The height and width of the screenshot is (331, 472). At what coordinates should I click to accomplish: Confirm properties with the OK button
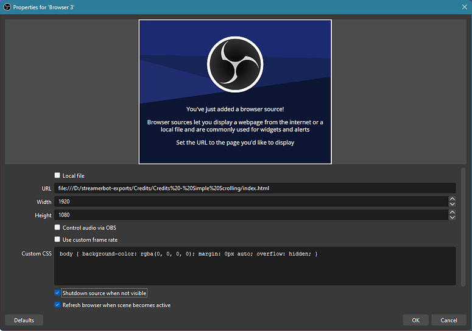pos(415,320)
